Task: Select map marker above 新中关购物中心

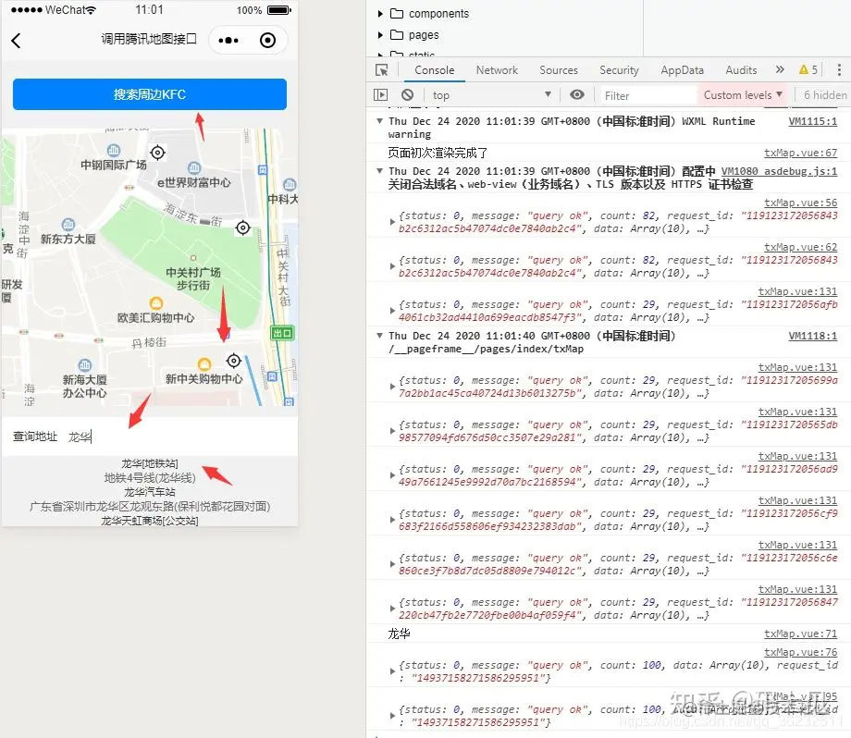Action: tap(233, 361)
